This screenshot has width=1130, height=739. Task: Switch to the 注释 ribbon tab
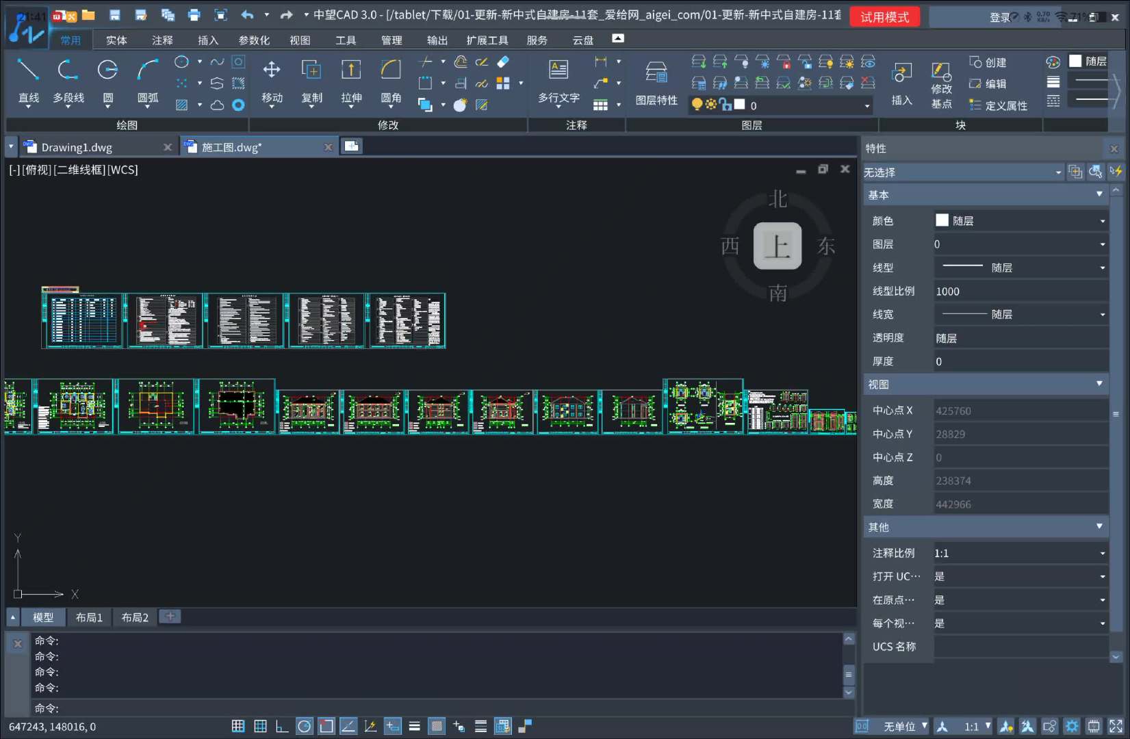coord(162,40)
